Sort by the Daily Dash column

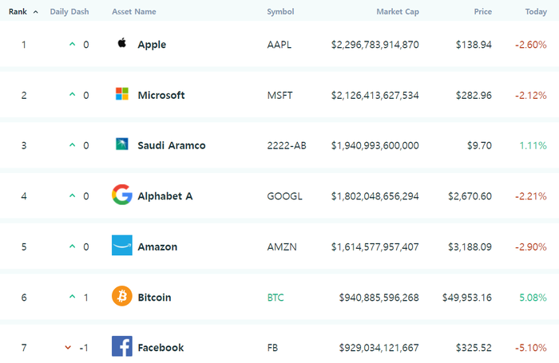(69, 12)
